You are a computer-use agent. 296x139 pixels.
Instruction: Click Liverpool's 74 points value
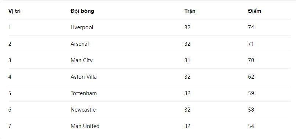[251, 27]
